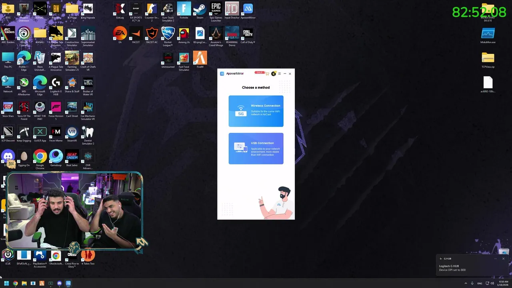Select the FACEIT AC desktop icon
512x288 pixels.
152,35
